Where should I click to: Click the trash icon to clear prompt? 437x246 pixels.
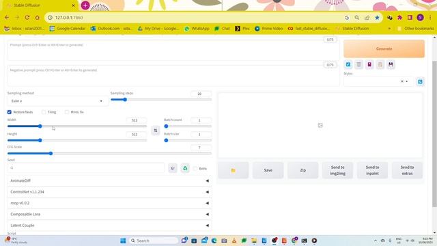point(358,64)
